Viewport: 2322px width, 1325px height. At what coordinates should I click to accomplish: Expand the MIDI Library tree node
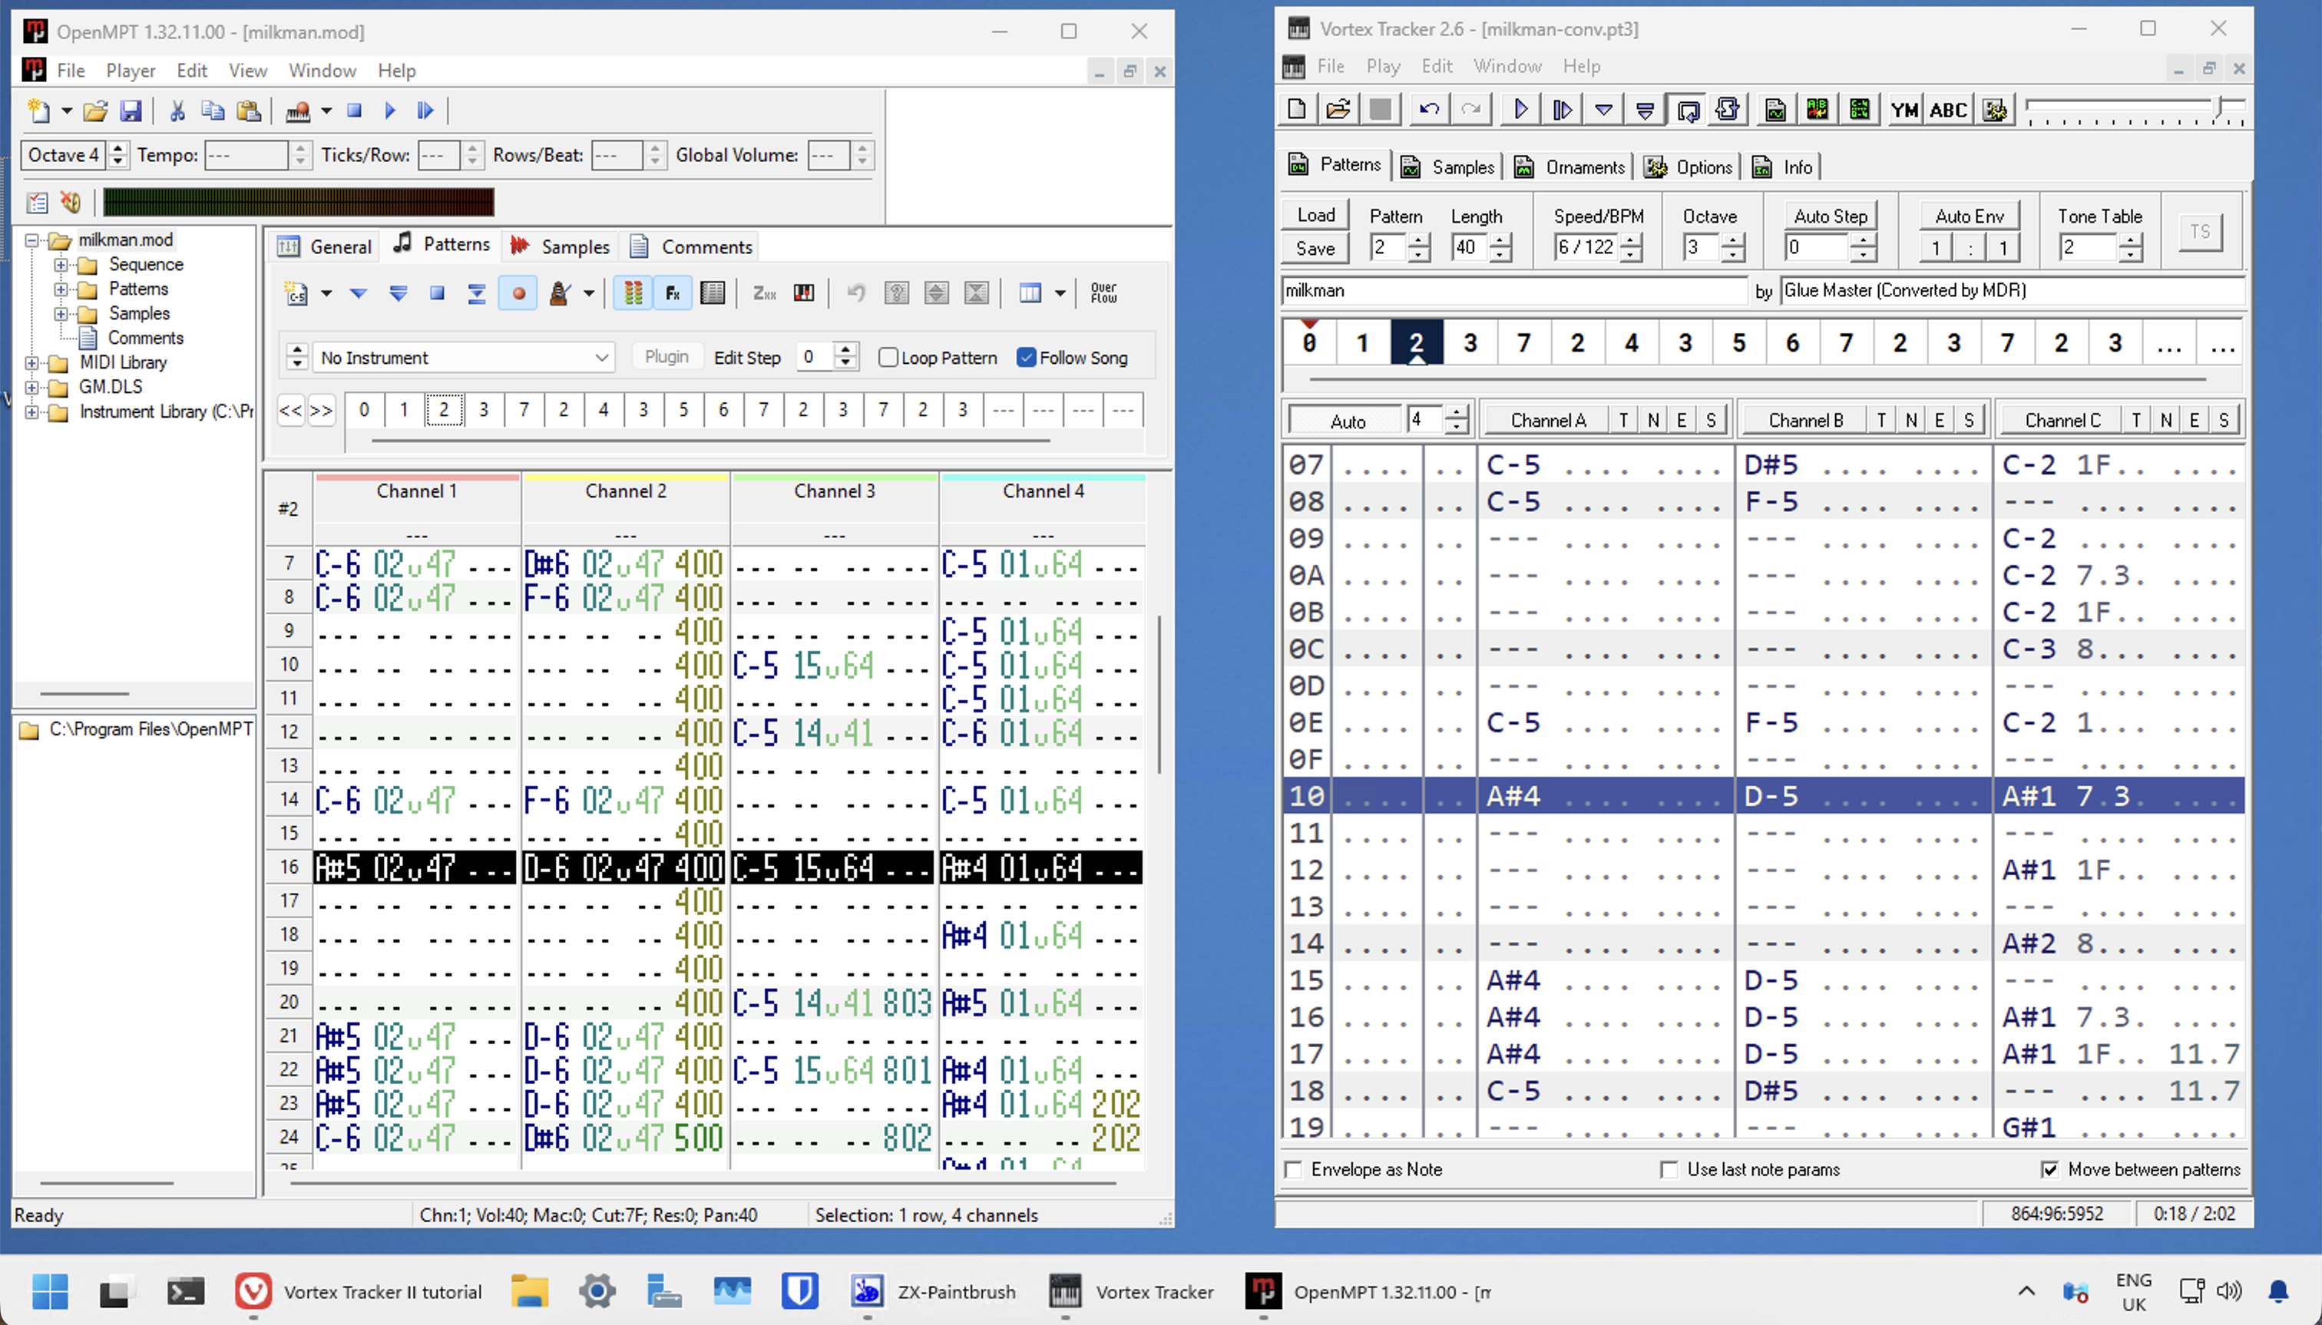tap(31, 363)
